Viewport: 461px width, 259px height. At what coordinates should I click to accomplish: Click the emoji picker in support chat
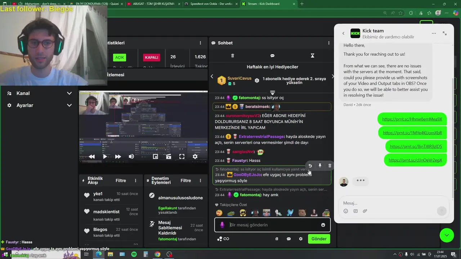(x=346, y=211)
